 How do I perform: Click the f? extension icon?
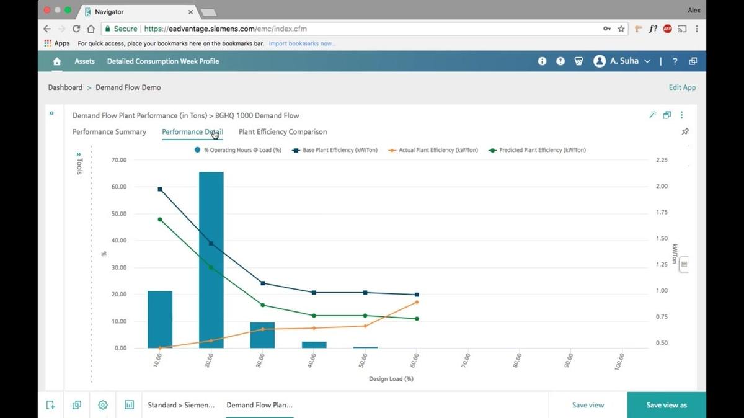(653, 29)
